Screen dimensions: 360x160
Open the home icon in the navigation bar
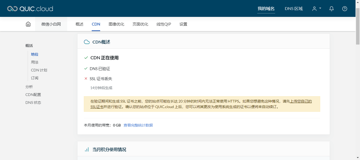pyautogui.click(x=28, y=24)
